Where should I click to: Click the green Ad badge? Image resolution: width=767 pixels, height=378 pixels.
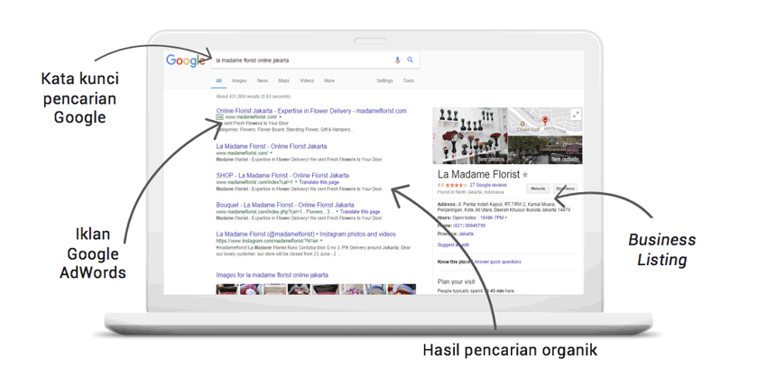pyautogui.click(x=219, y=116)
